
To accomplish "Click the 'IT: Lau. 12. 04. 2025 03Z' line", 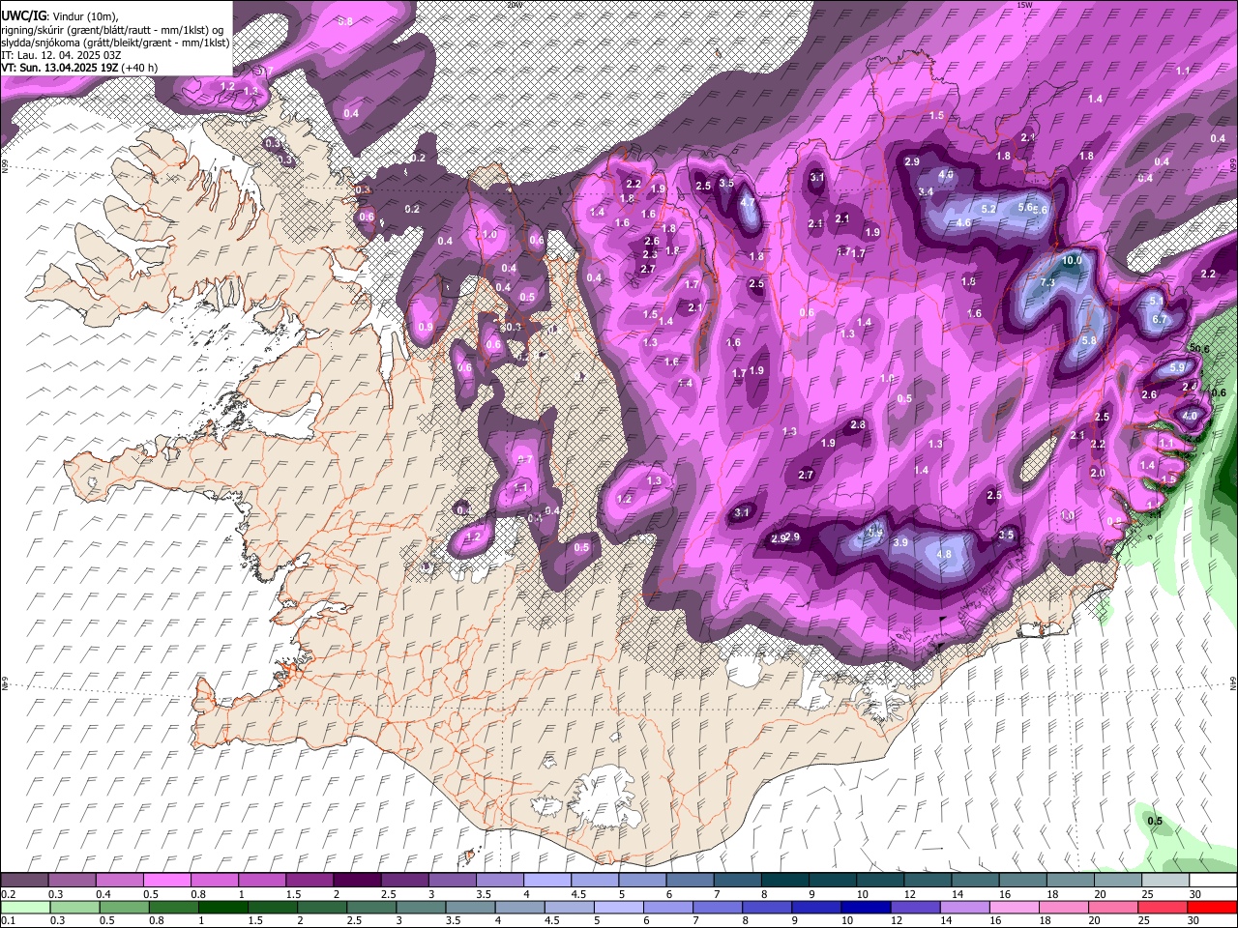I will (61, 55).
